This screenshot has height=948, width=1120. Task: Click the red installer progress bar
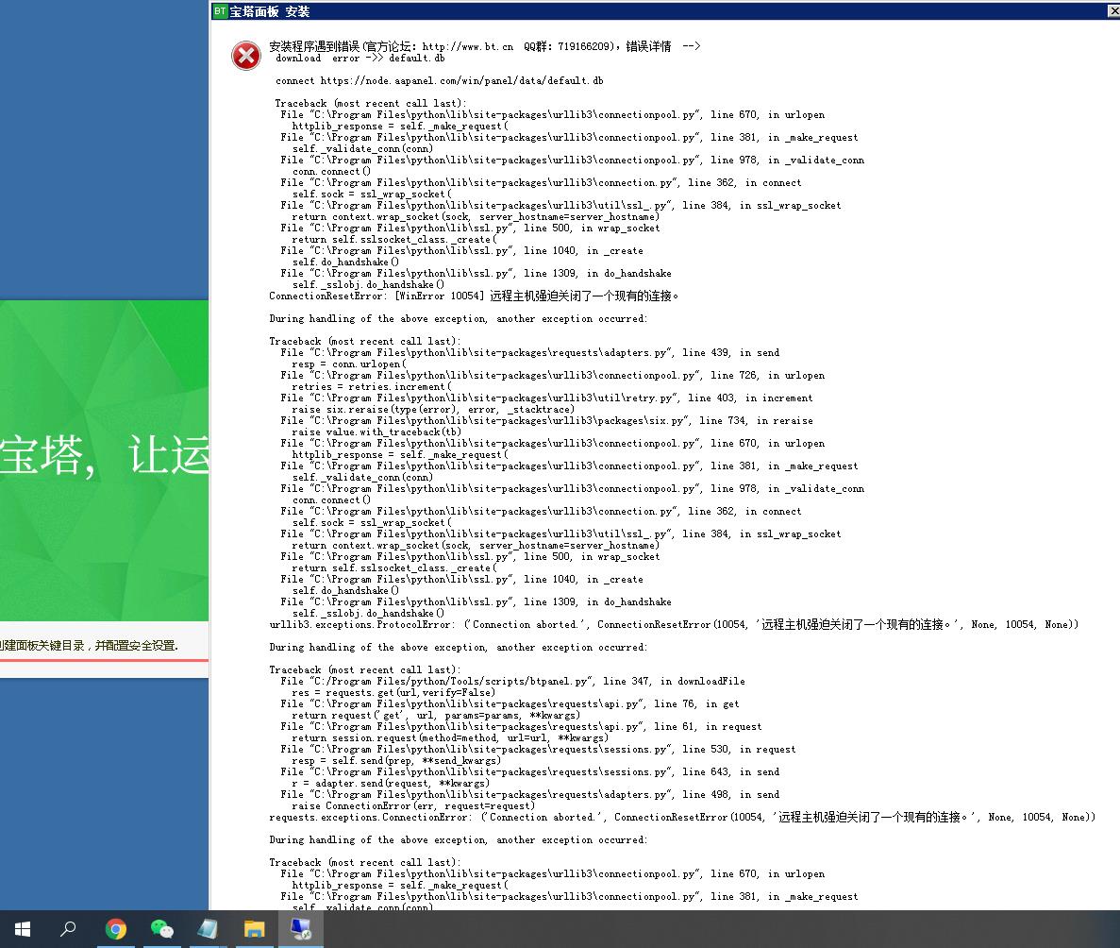click(x=105, y=660)
